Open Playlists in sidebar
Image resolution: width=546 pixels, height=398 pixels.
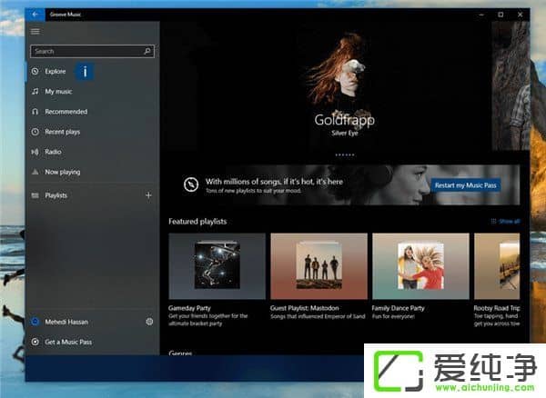pyautogui.click(x=56, y=195)
